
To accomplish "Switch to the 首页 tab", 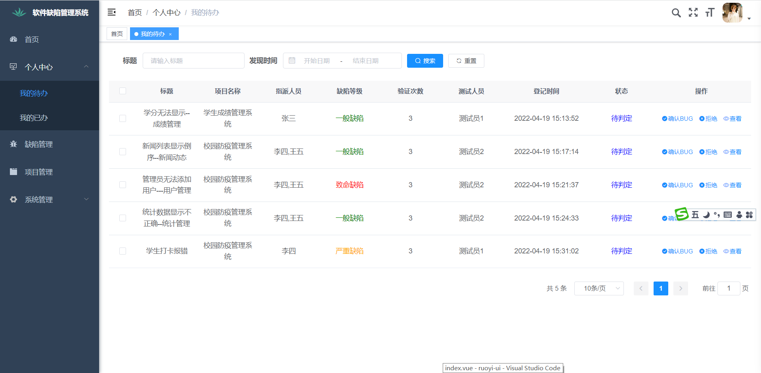I will 117,34.
